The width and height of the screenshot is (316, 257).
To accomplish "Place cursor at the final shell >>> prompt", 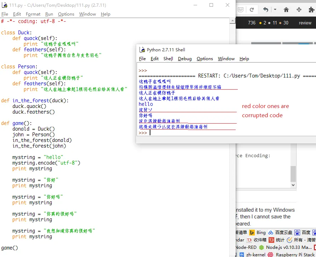I will coord(150,133).
